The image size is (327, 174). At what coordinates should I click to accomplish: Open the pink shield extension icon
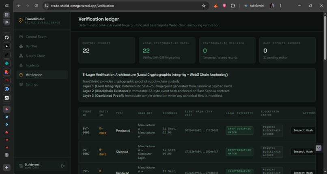pos(224,6)
